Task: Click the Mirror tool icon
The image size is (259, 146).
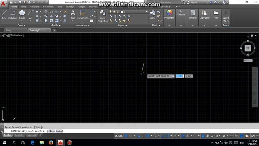Action: [51, 16]
